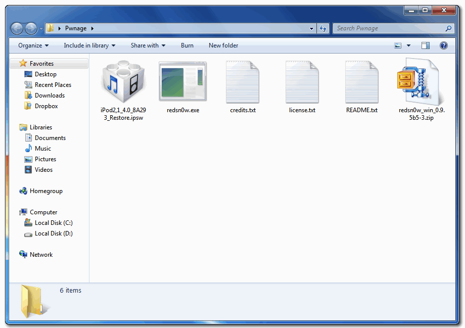Select the redsn0w.exe application icon

pos(182,82)
